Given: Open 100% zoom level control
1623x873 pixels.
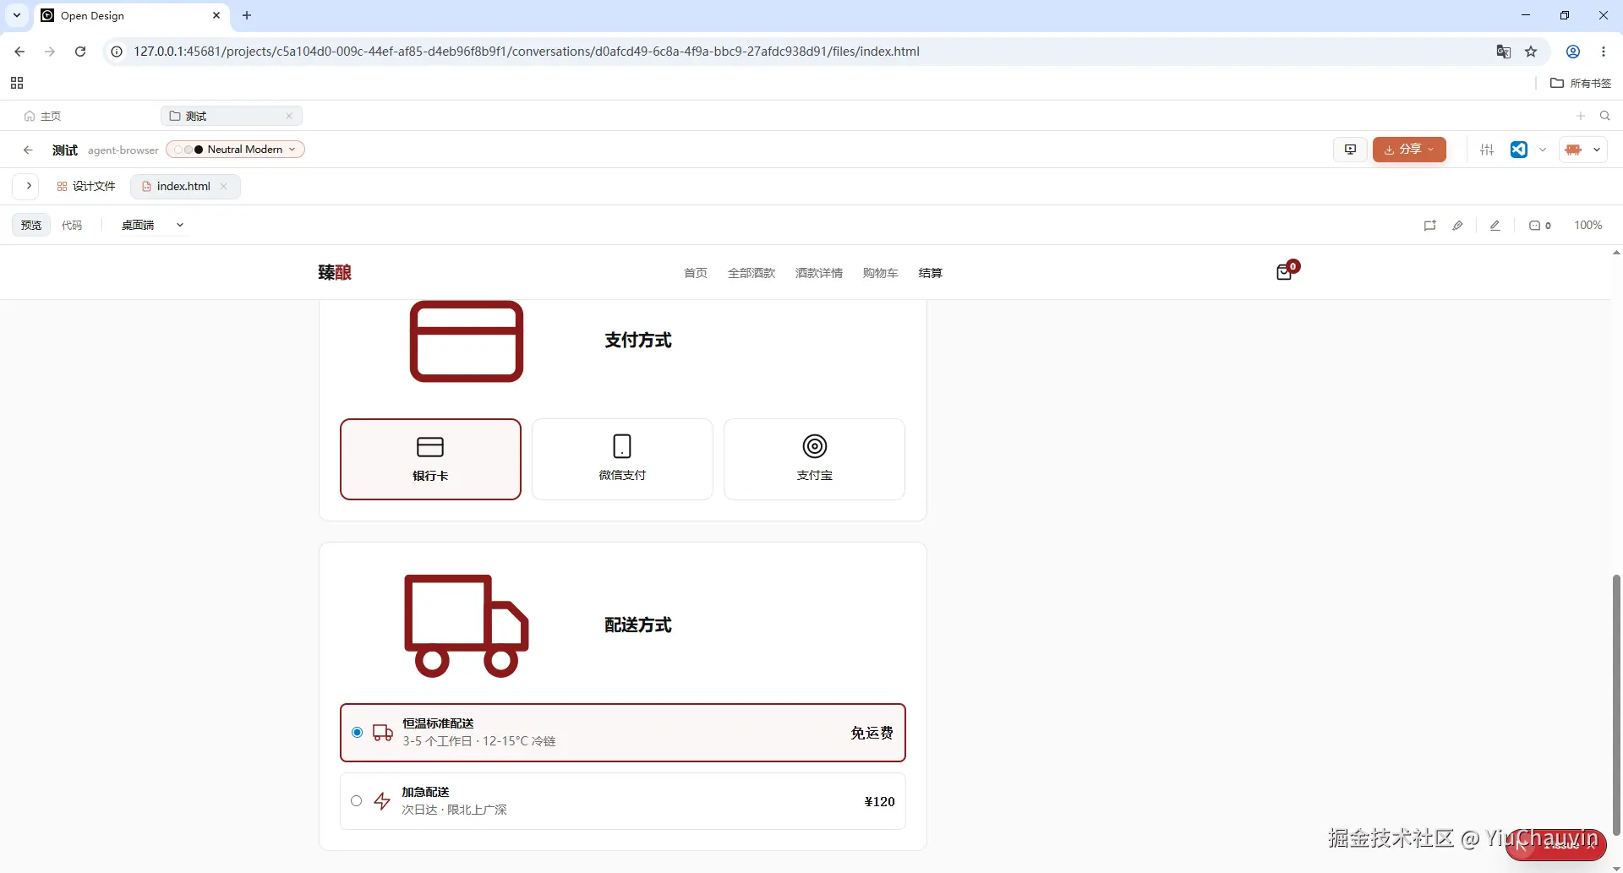Looking at the screenshot, I should tap(1587, 226).
